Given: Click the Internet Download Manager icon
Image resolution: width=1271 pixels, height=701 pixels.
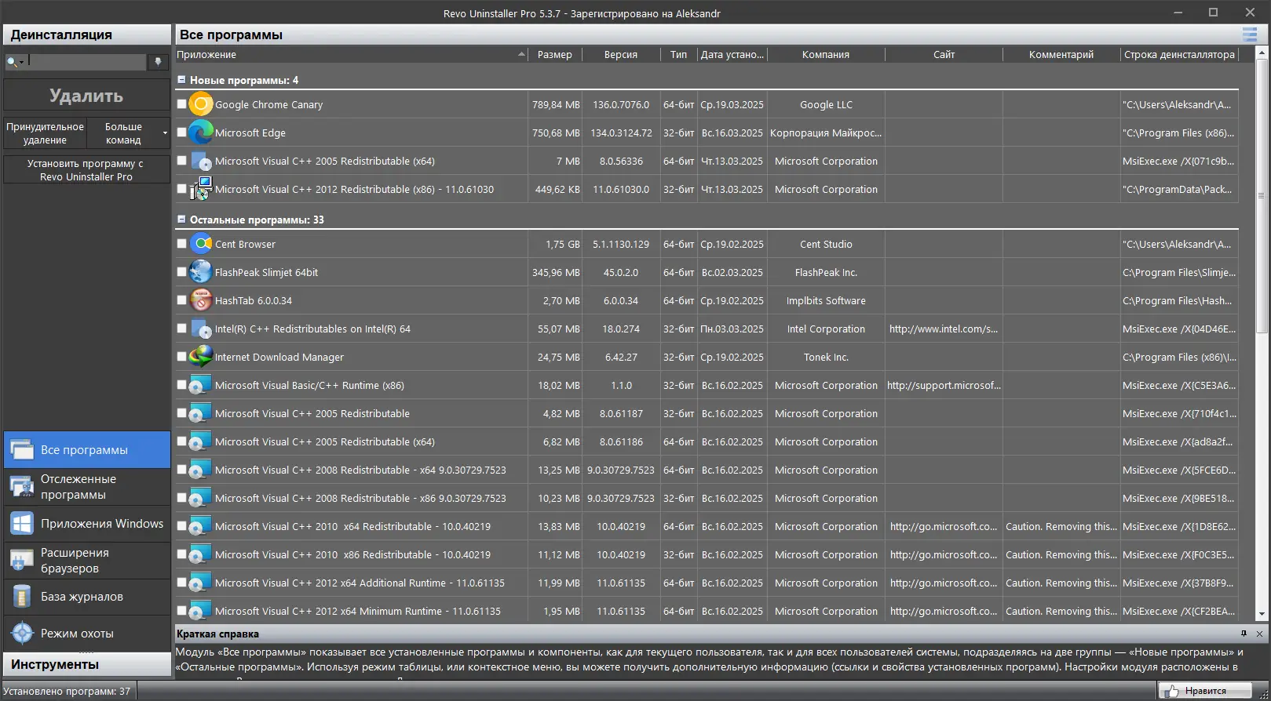Looking at the screenshot, I should coord(201,357).
